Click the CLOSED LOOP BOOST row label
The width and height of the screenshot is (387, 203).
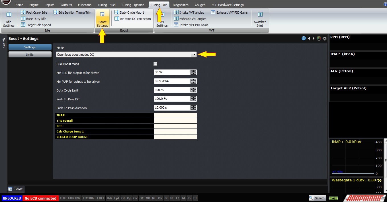pyautogui.click(x=105, y=137)
